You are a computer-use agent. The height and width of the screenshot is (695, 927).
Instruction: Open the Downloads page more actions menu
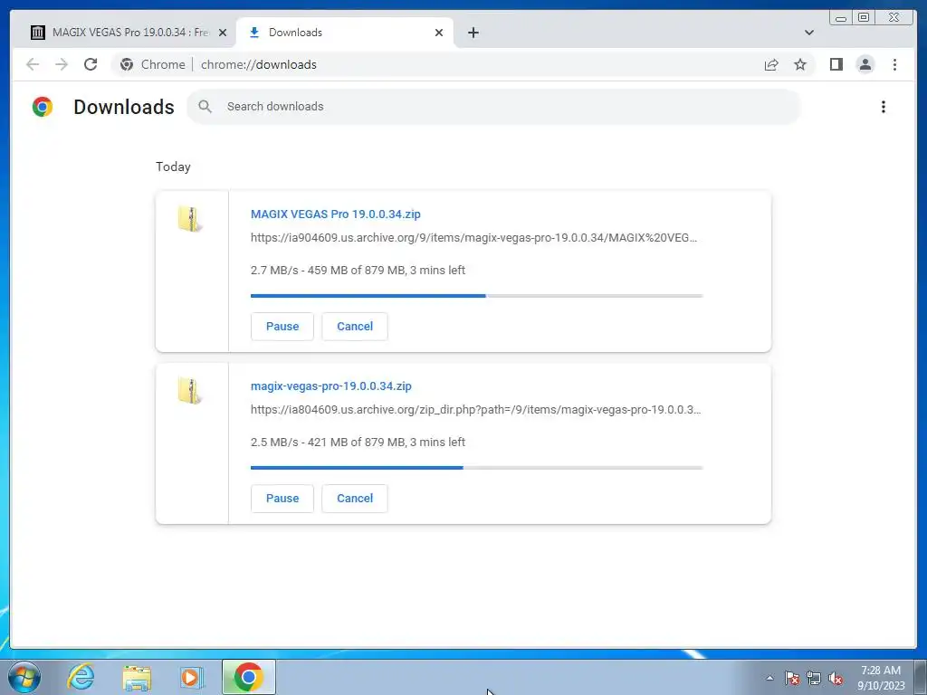pyautogui.click(x=884, y=107)
